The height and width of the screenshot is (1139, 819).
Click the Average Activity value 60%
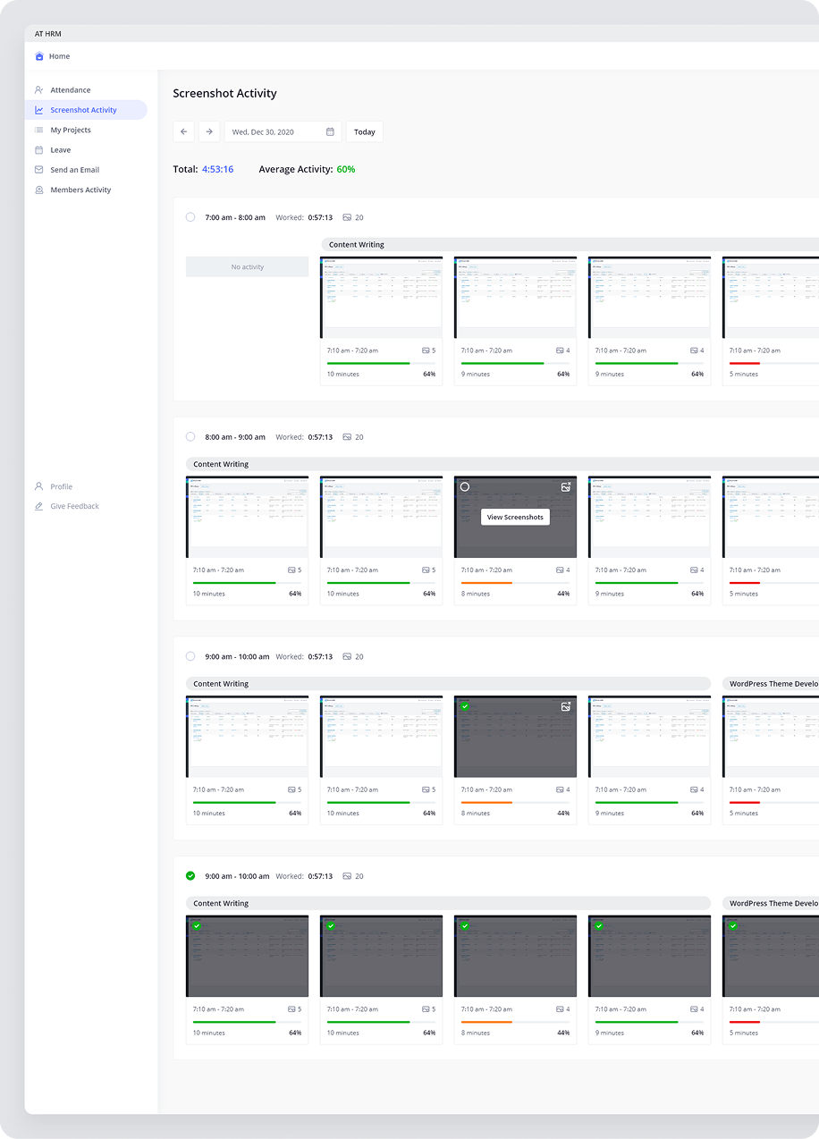click(x=346, y=169)
